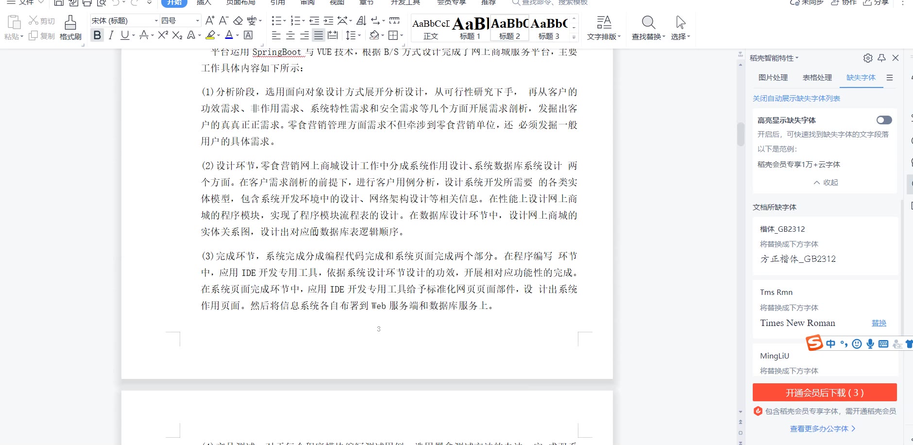913x445 pixels.
Task: Toggle Italic formatting
Action: [111, 35]
